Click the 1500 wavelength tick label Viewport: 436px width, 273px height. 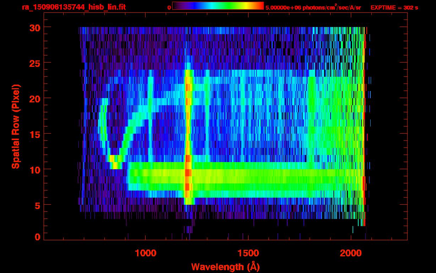coord(248,253)
